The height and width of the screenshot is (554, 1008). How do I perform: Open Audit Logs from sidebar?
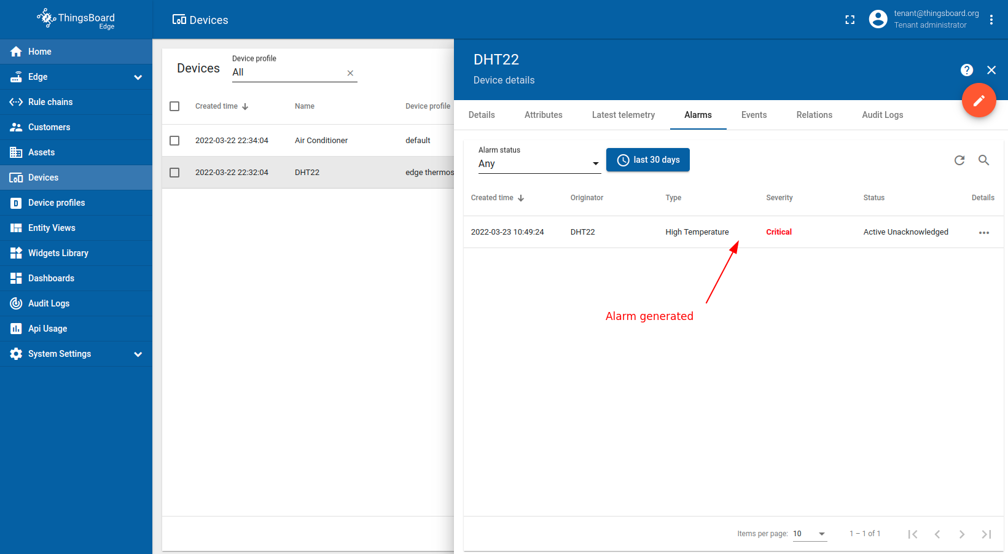click(x=76, y=303)
